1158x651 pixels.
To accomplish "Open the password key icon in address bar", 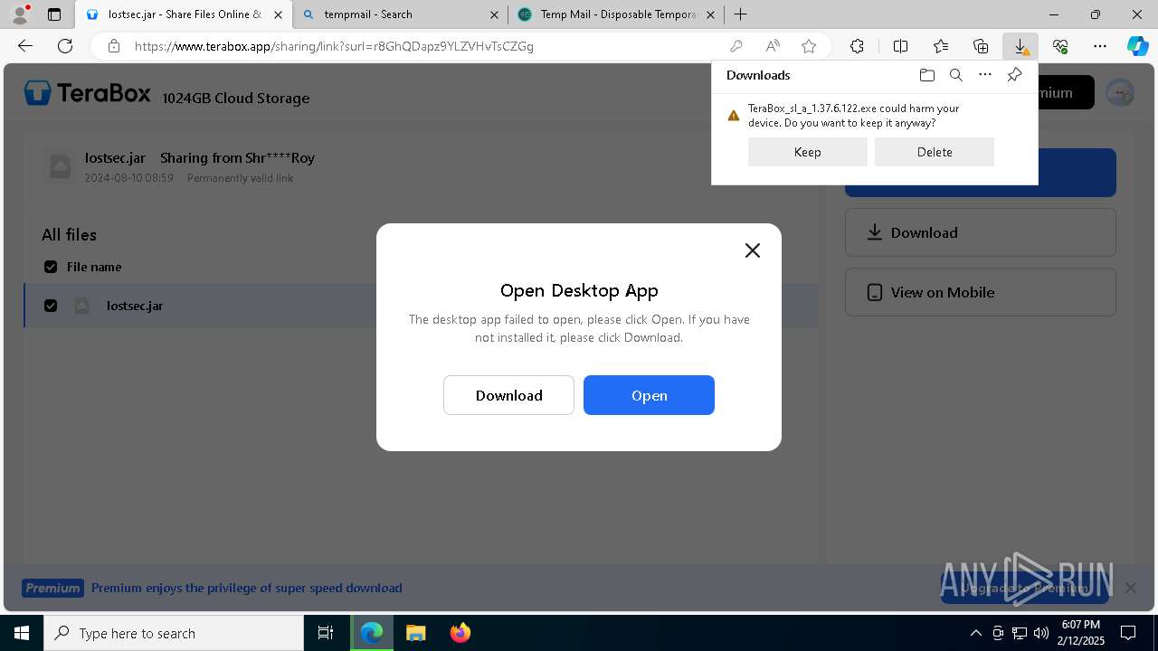I will (736, 46).
